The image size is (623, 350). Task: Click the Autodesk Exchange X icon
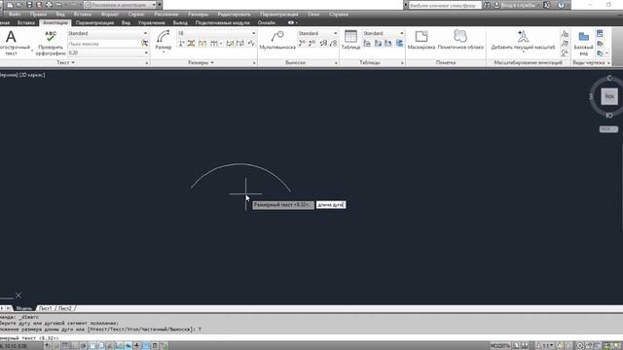[x=547, y=5]
